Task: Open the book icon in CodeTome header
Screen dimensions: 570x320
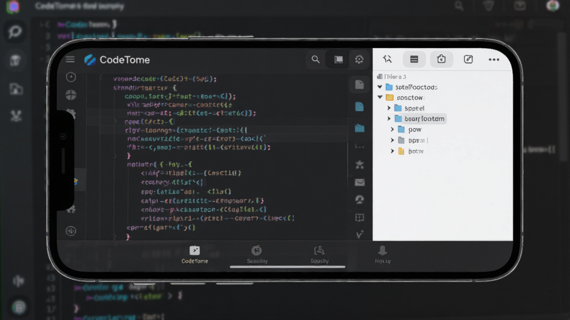Action: (x=338, y=59)
